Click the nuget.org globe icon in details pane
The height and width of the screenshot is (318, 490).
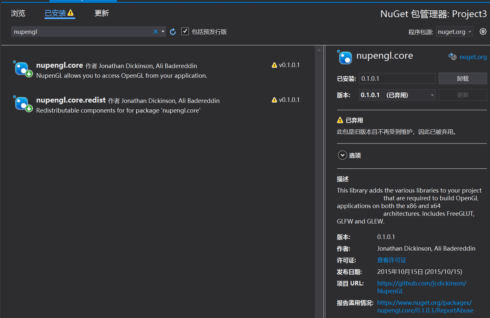tap(453, 57)
